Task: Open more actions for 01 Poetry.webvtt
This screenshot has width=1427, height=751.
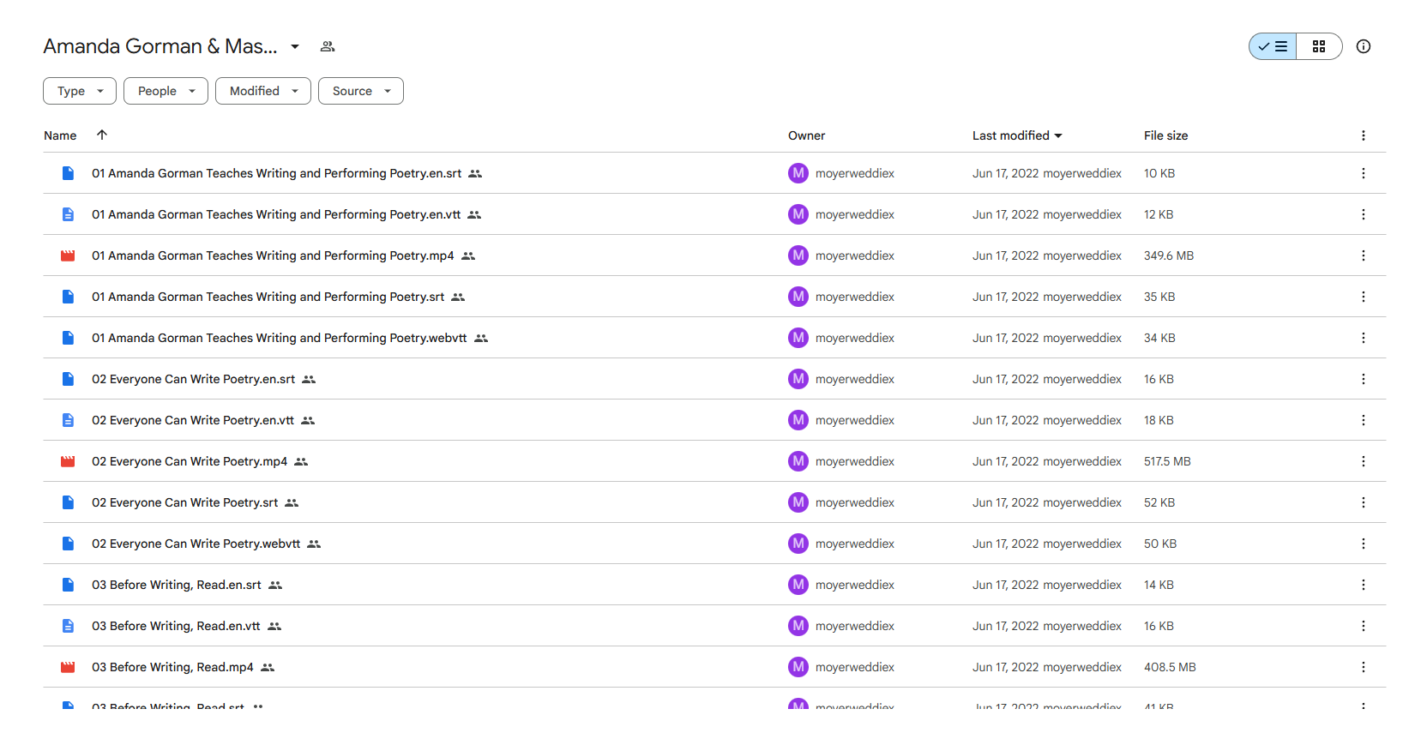Action: (1364, 338)
